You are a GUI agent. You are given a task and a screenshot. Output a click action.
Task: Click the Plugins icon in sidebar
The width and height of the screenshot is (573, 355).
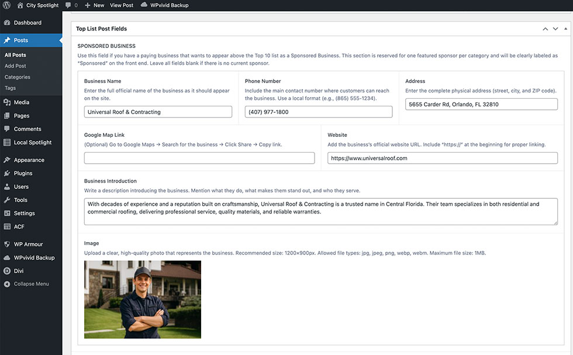(x=7, y=174)
